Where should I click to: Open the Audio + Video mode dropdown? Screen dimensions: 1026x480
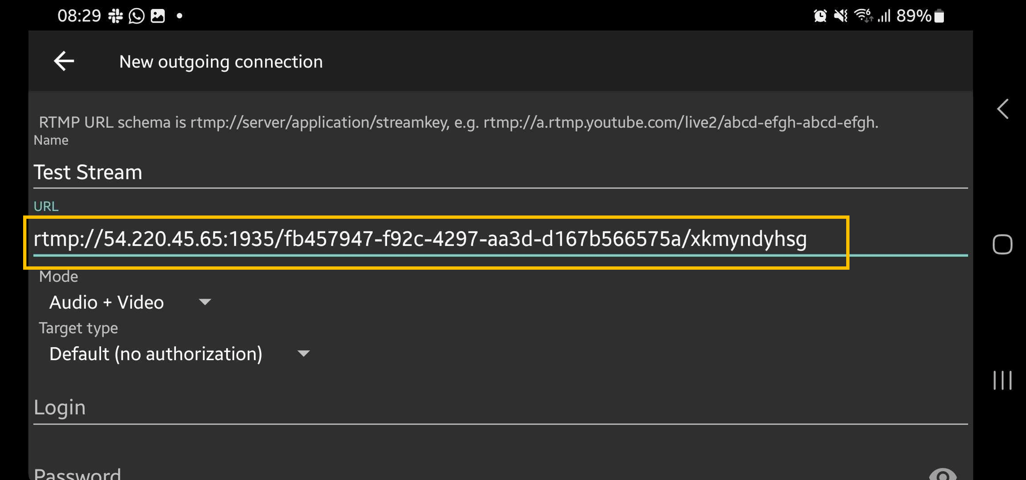130,302
